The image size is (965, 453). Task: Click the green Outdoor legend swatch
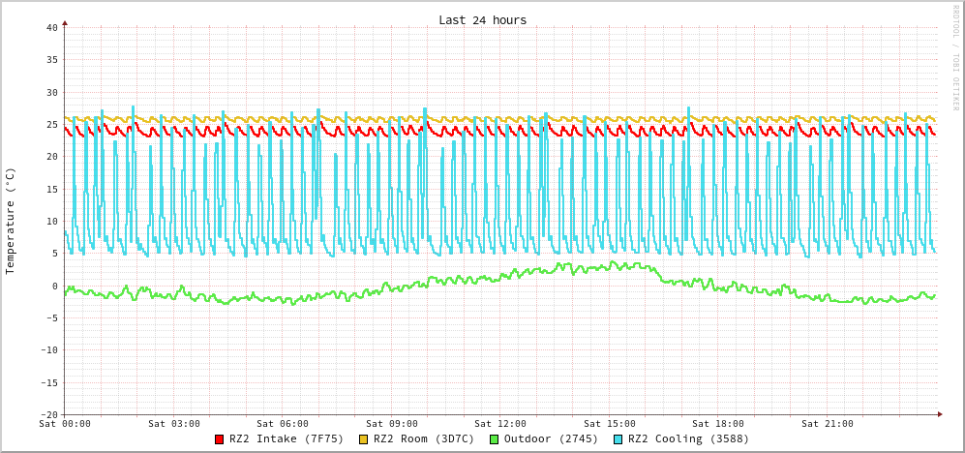point(494,439)
